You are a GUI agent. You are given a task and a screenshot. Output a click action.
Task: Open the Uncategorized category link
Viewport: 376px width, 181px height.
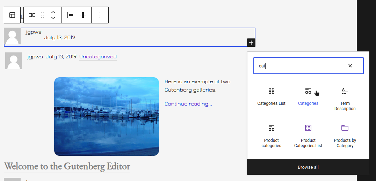click(x=98, y=57)
